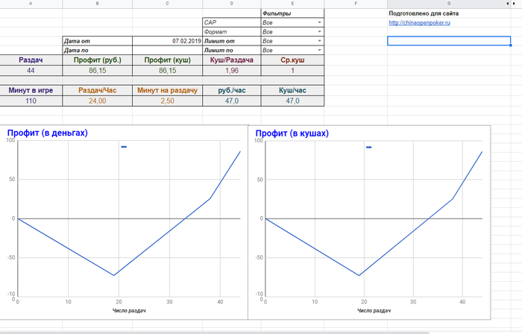Select column C header
Screen dimensions: 522x334
pyautogui.click(x=167, y=4)
